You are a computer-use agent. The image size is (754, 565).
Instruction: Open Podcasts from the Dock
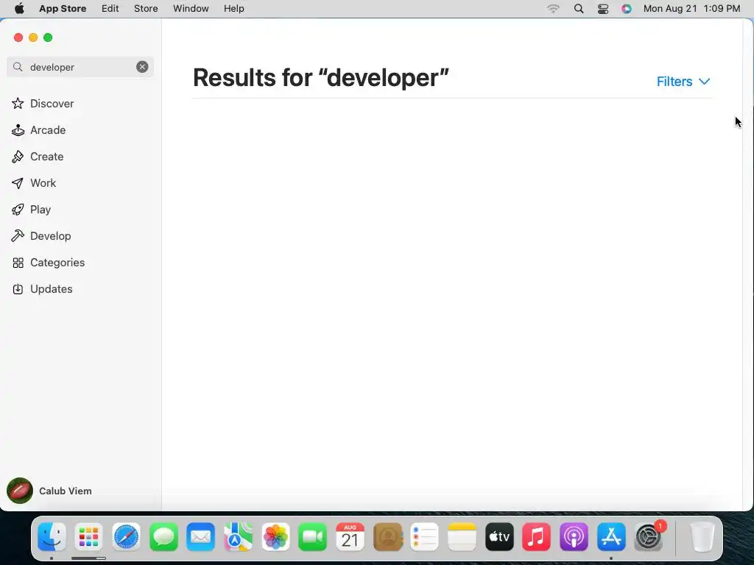click(x=574, y=536)
